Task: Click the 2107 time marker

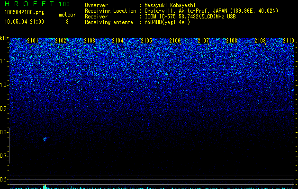Action: [x=203, y=41]
